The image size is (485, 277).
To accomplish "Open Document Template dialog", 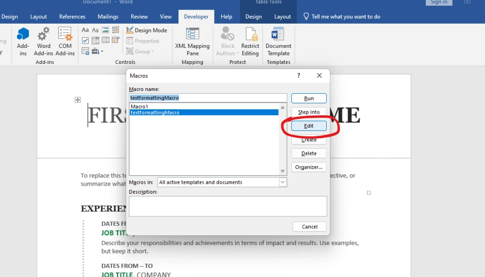I will [x=278, y=42].
